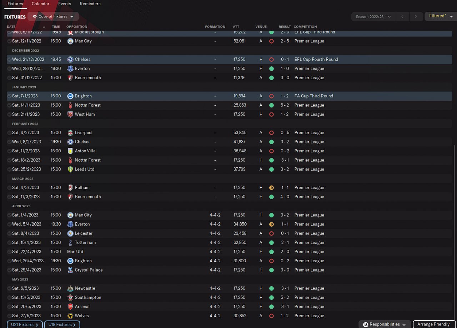Open the 5 - 2 result against Southampton
457x328 pixels.
click(x=285, y=297)
